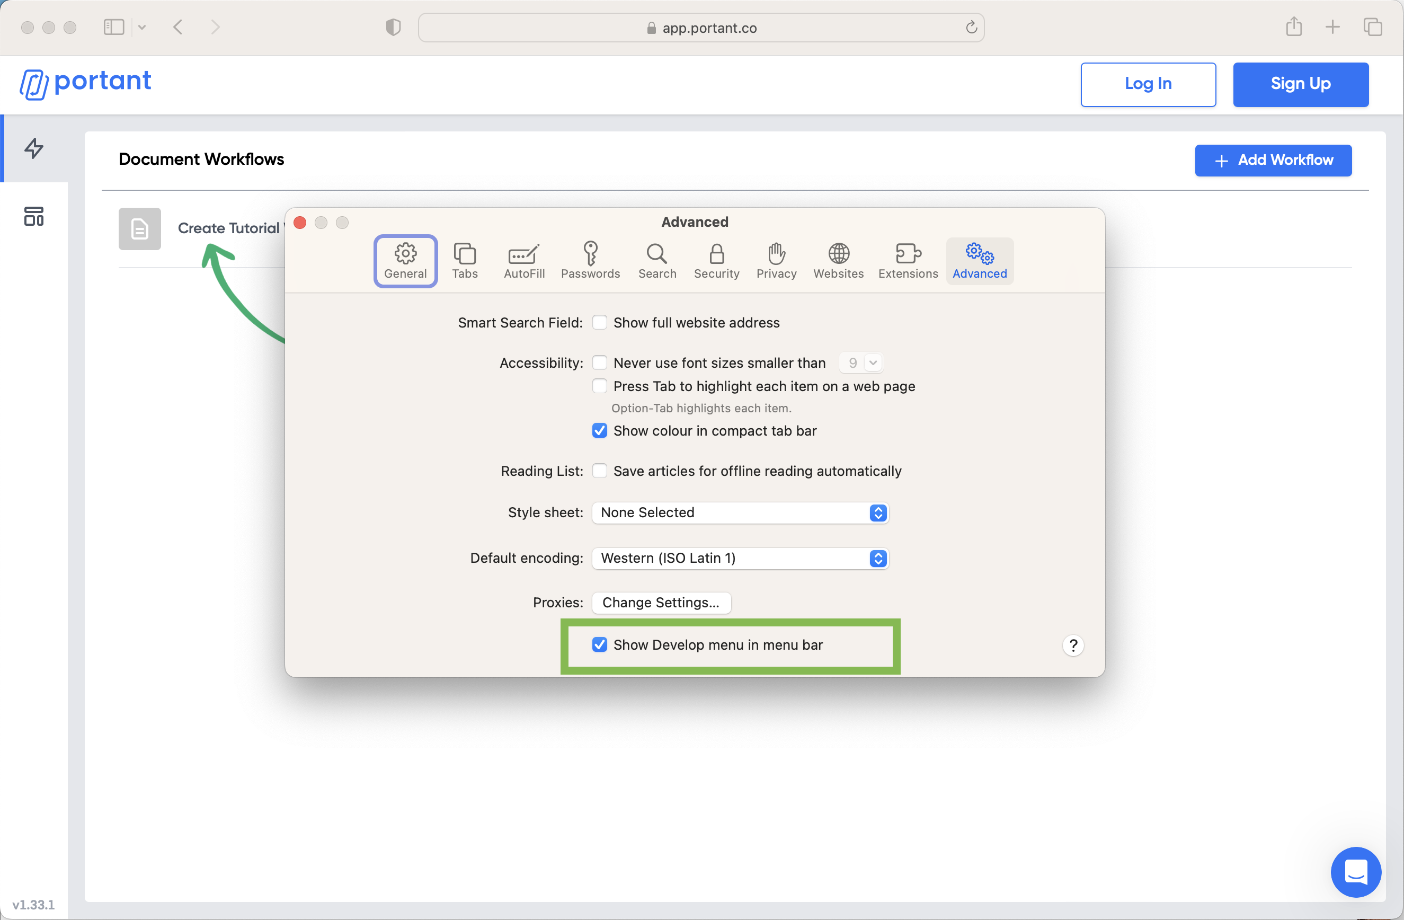Image resolution: width=1404 pixels, height=920 pixels.
Task: Click the app.portant.co address bar
Action: [x=701, y=28]
